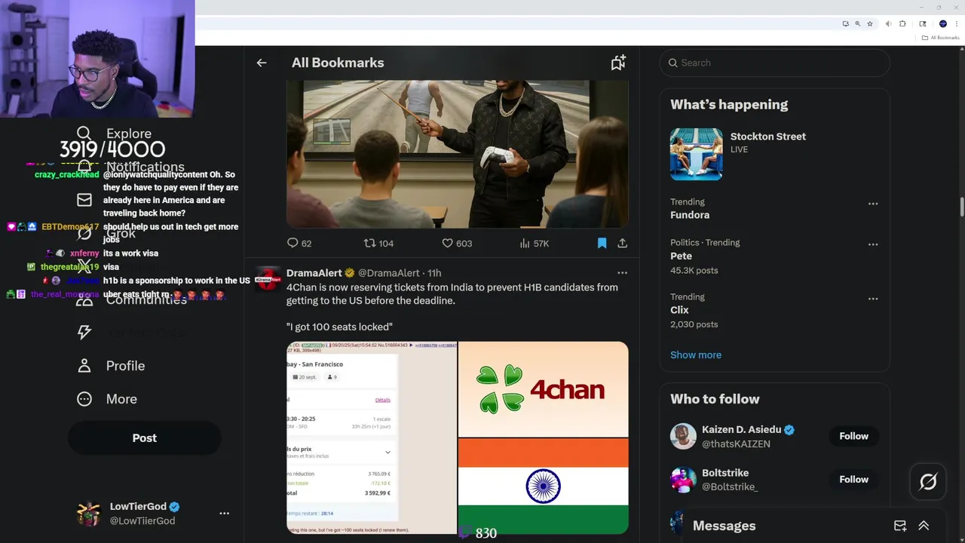965x543 pixels.
Task: Open more options on DramaAlert post
Action: click(x=622, y=273)
